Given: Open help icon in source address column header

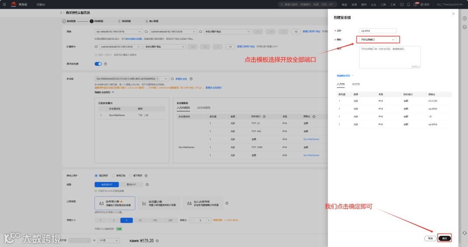Looking at the screenshot, I should (314, 117).
